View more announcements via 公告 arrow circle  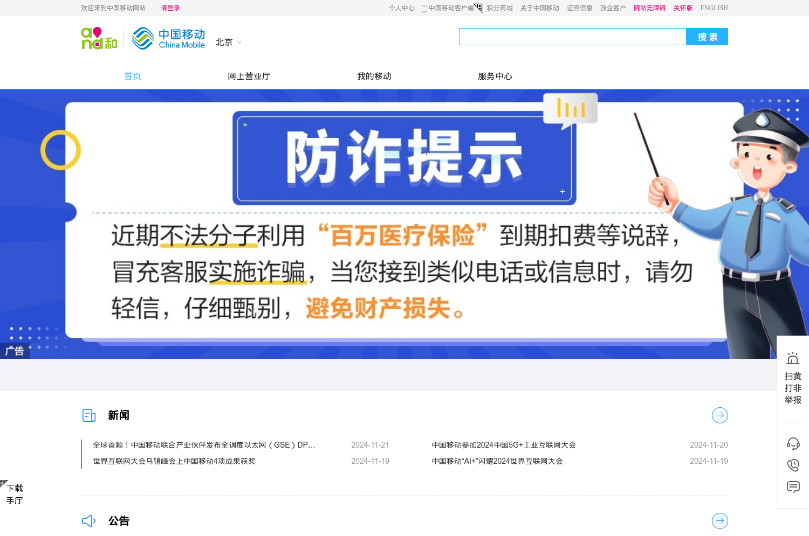pos(720,521)
